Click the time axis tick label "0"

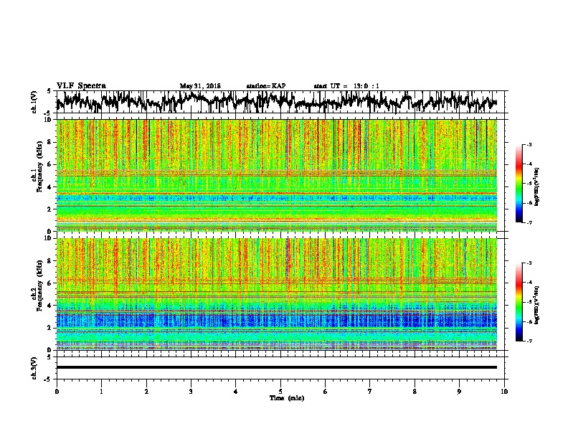57,392
